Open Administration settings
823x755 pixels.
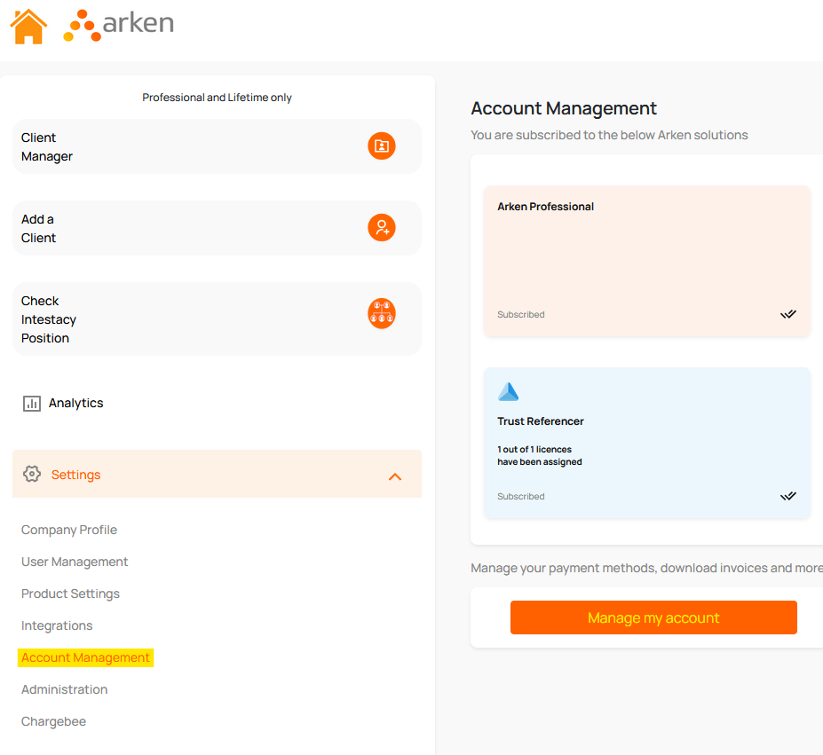[x=64, y=690]
